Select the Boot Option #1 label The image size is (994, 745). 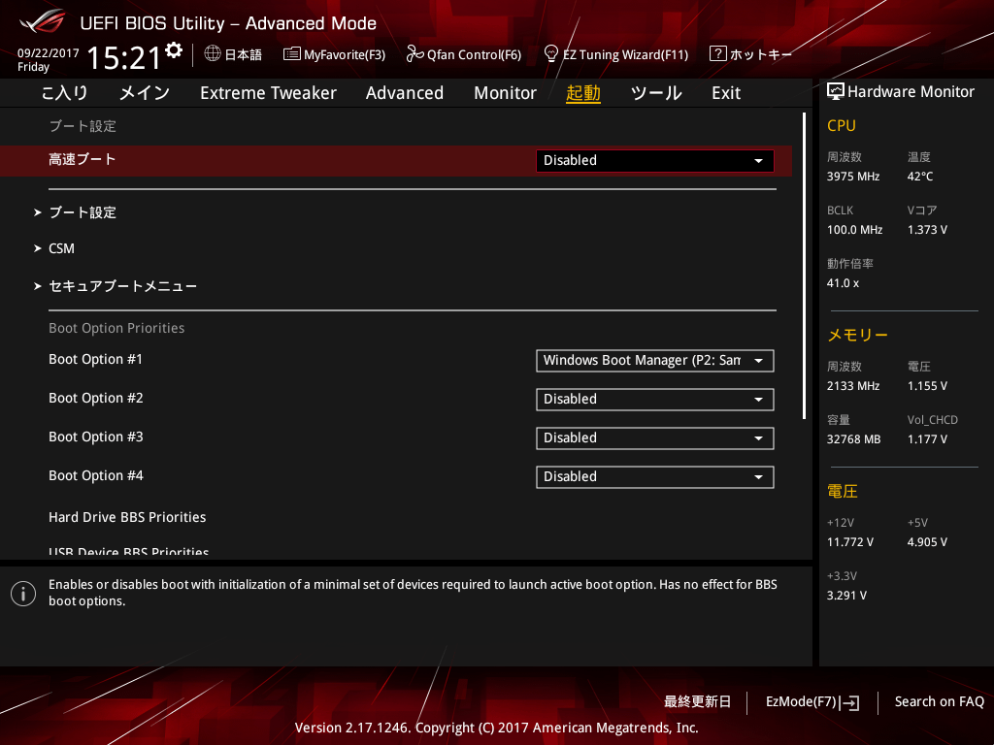pyautogui.click(x=96, y=359)
